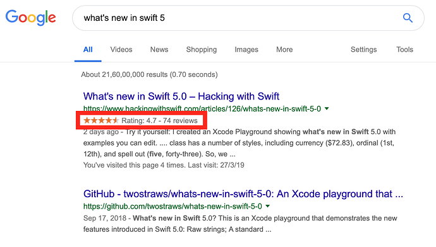Click the results count statistics line
The width and height of the screenshot is (436, 247).
coord(149,74)
